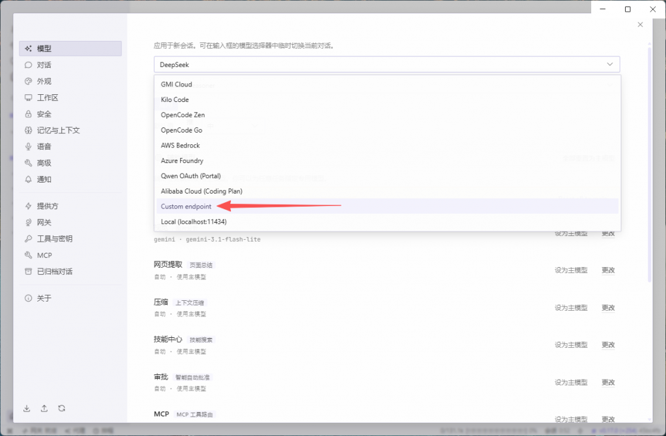Open the 工作区 settings section
The width and height of the screenshot is (666, 436).
click(70, 97)
